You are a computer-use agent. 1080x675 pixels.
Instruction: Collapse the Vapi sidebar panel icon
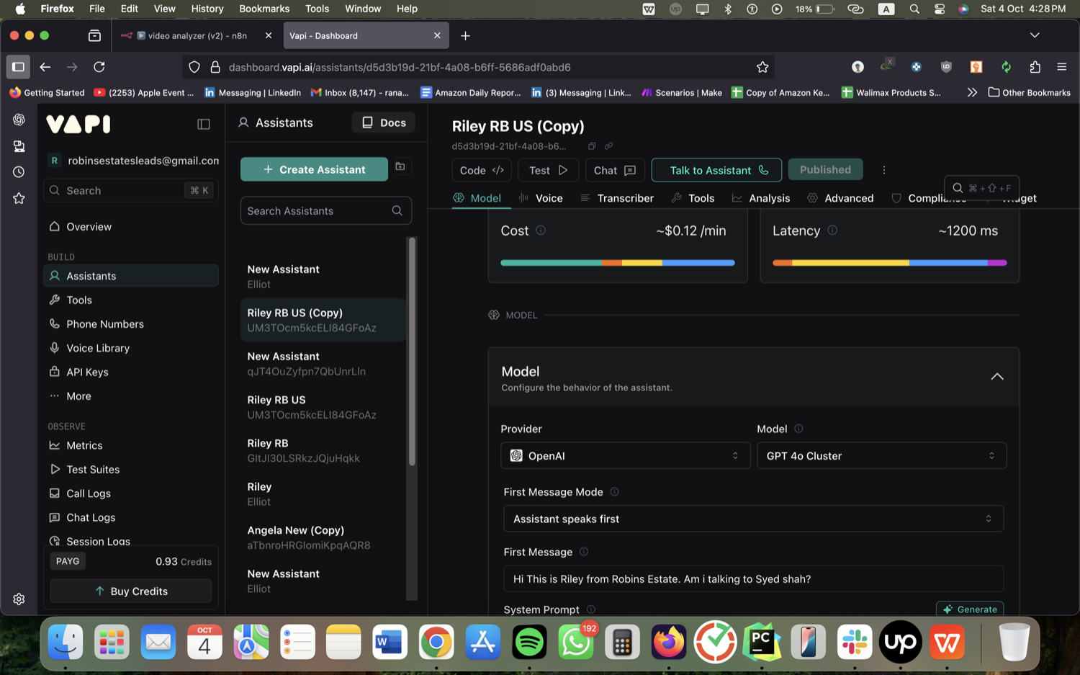coord(204,124)
